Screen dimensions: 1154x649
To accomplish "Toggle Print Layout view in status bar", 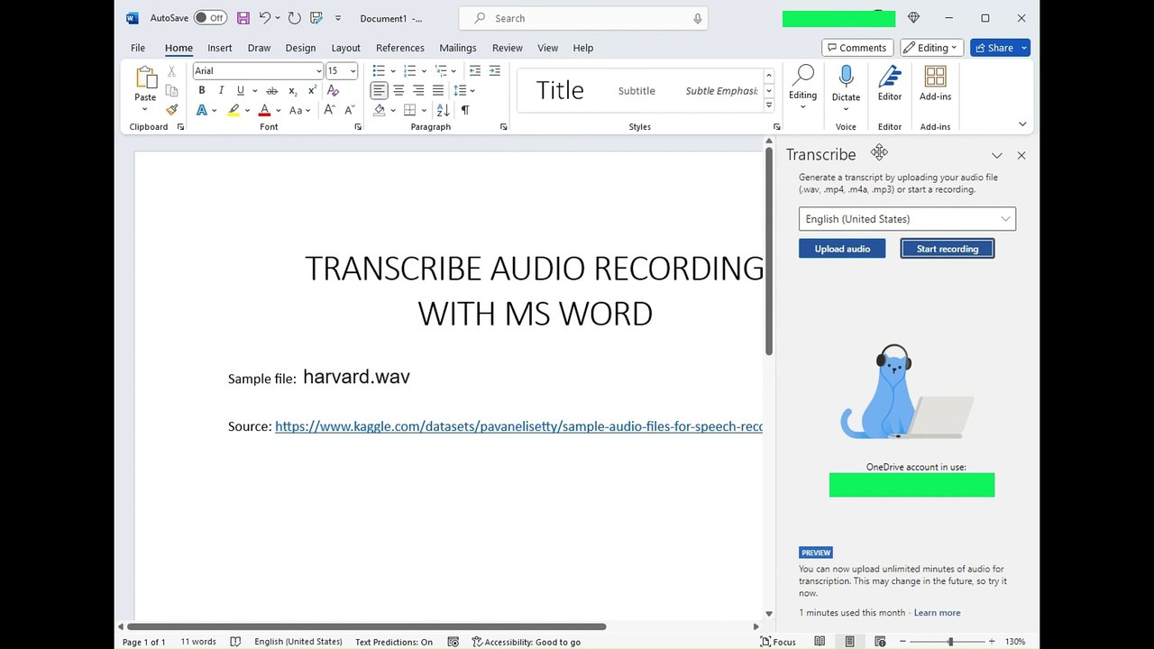I will coord(849,642).
